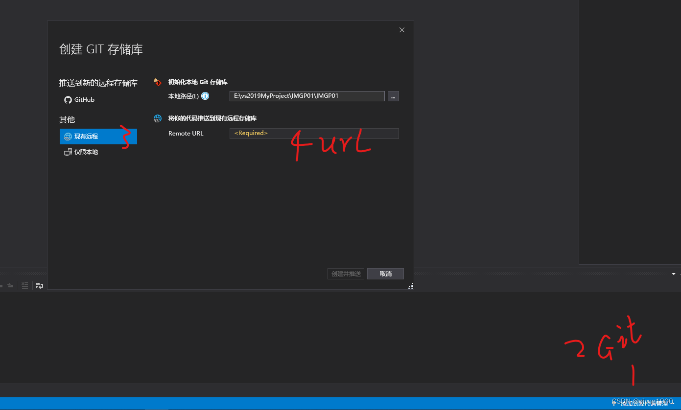Screen dimensions: 681x410
Task: Click the computer icon beside 仅限本地
Action: point(68,152)
